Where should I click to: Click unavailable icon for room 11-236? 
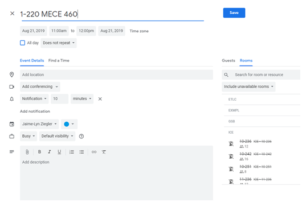[x=231, y=182]
